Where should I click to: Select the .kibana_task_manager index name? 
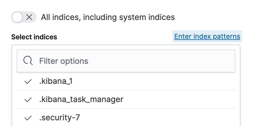(x=81, y=99)
